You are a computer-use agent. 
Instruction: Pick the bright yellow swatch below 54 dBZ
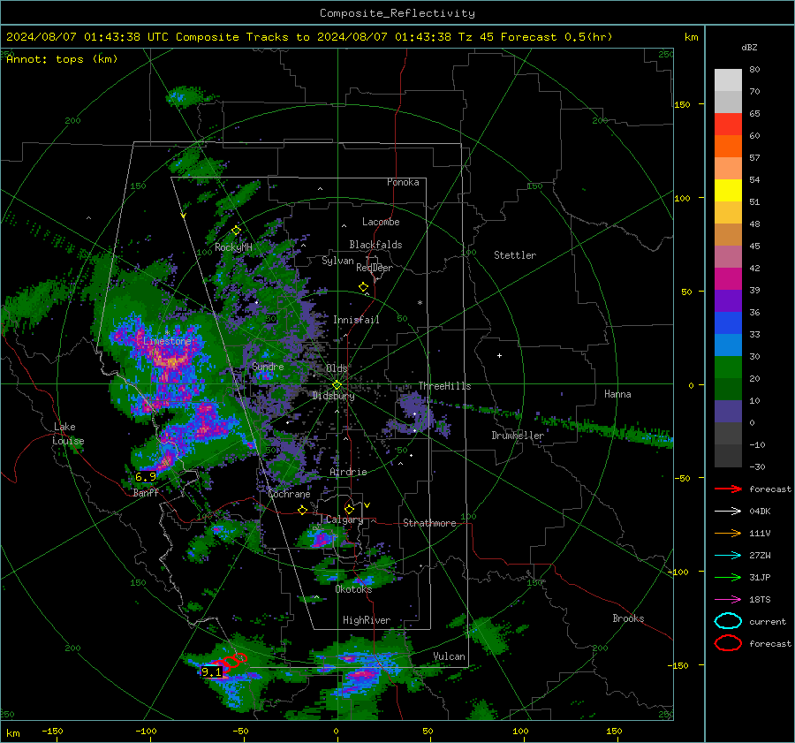[x=728, y=191]
